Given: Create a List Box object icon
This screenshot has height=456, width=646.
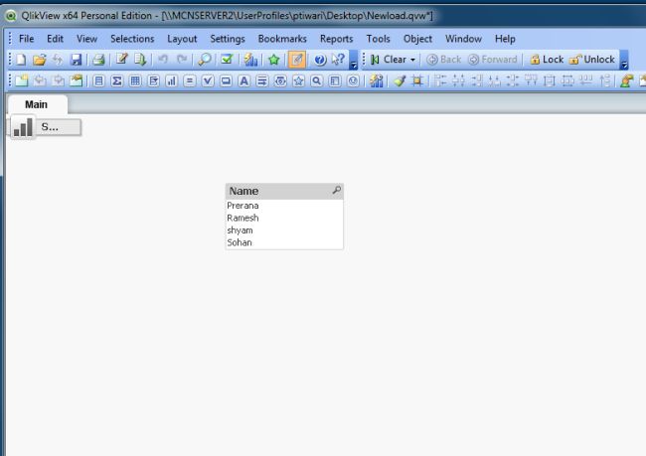Looking at the screenshot, I should point(98,80).
